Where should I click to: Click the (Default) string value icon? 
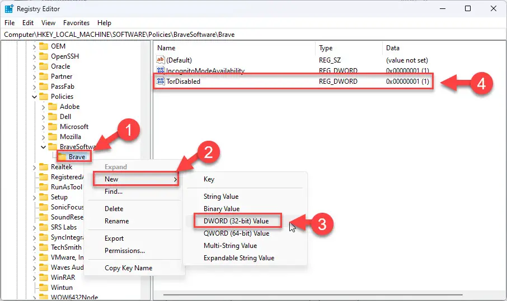(x=161, y=60)
